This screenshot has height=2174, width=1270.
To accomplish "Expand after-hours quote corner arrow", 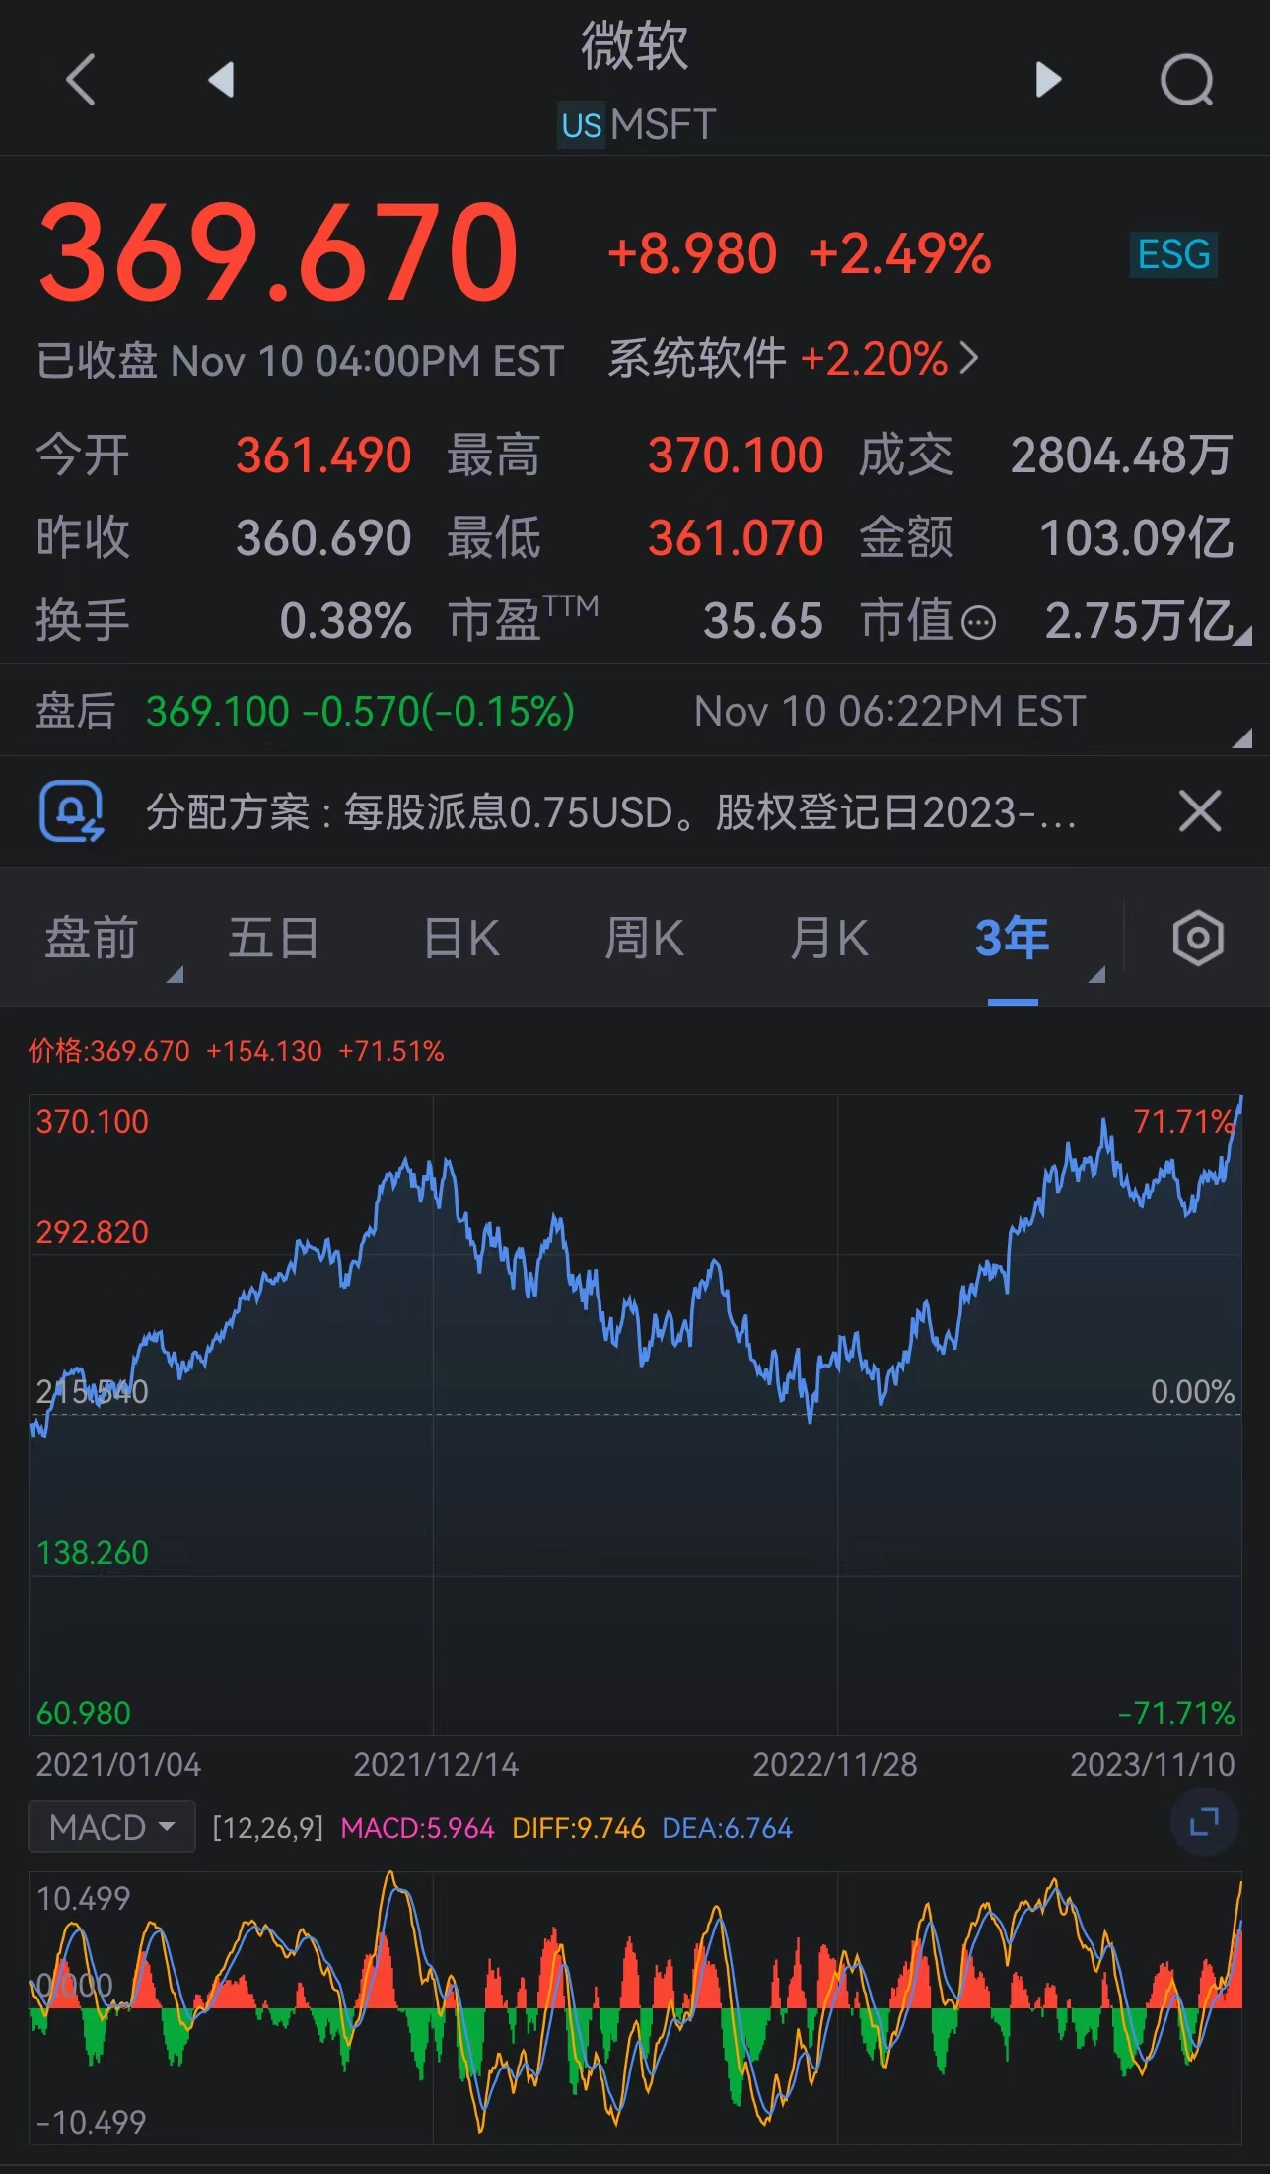I will tap(1242, 737).
